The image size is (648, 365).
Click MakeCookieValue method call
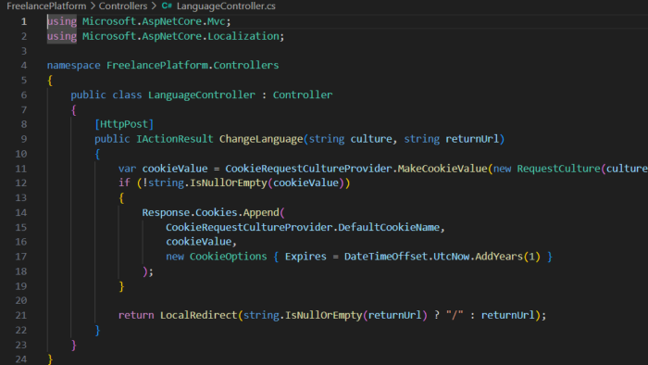(442, 169)
